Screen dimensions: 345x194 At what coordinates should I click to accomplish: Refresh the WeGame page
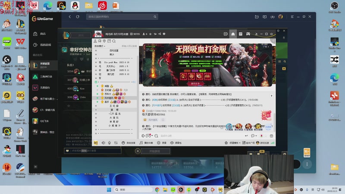[78, 17]
